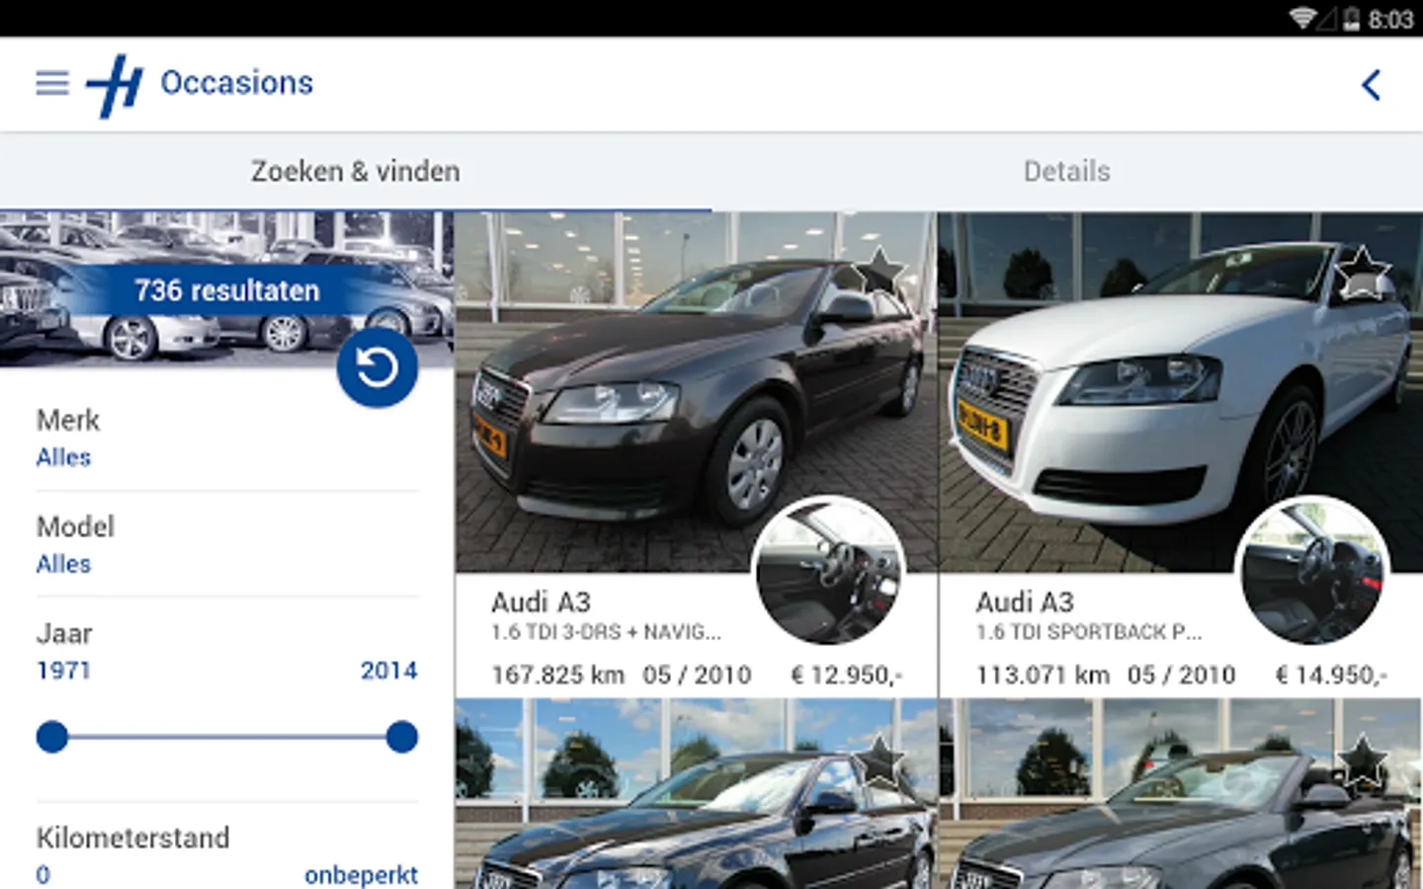Switch to the Details tab

click(1067, 172)
